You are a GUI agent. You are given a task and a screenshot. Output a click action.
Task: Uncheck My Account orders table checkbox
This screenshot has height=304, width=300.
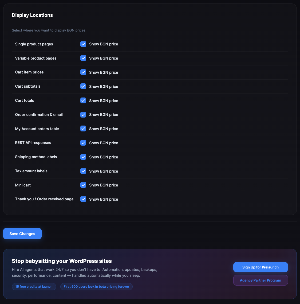click(83, 129)
